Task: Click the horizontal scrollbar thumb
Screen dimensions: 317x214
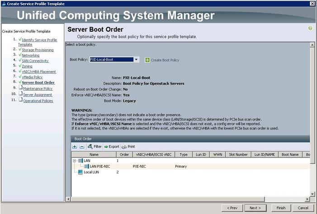Action: click(168, 199)
